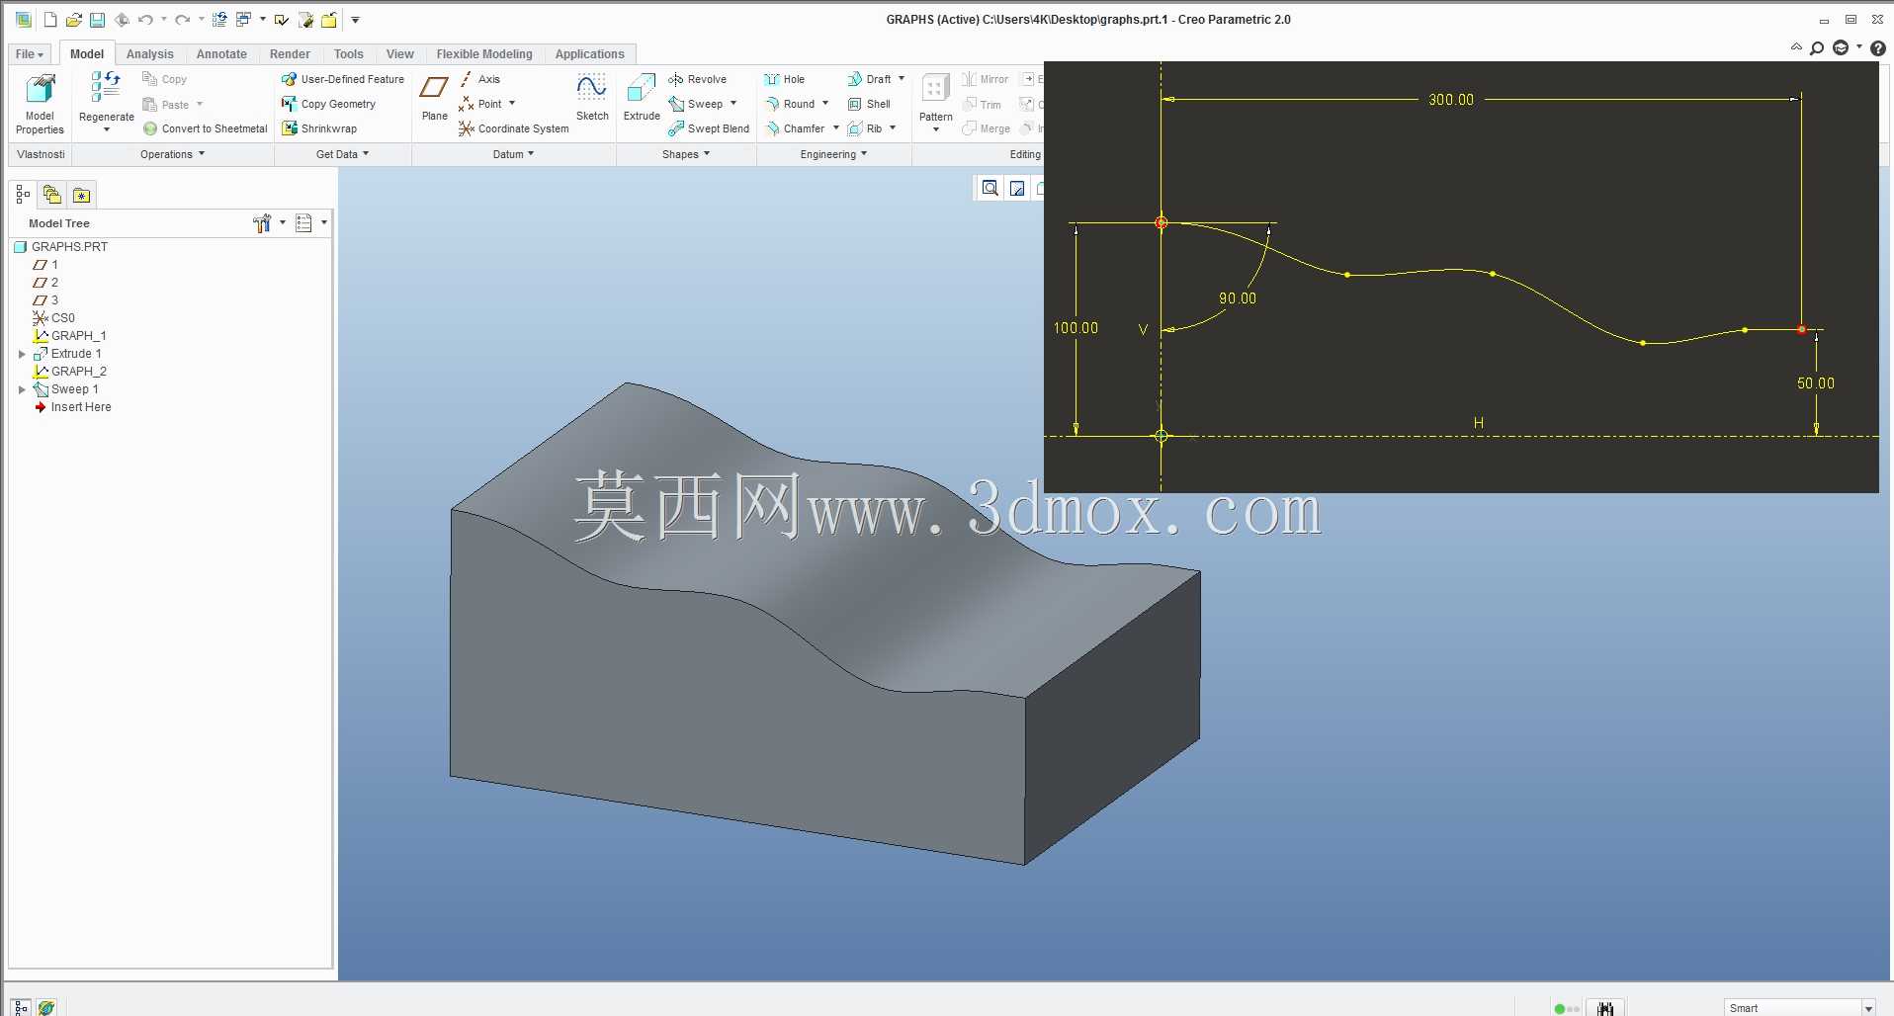Viewport: 1894px width, 1016px height.
Task: Select the Rib tool
Action: point(865,128)
